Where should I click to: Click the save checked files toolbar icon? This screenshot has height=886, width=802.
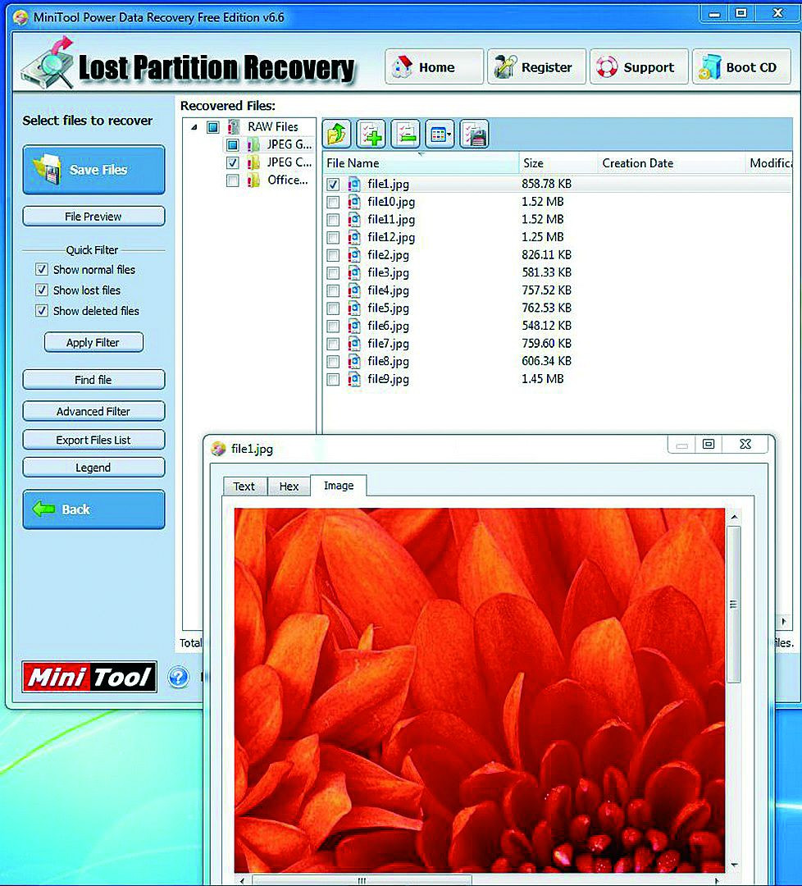coord(475,135)
